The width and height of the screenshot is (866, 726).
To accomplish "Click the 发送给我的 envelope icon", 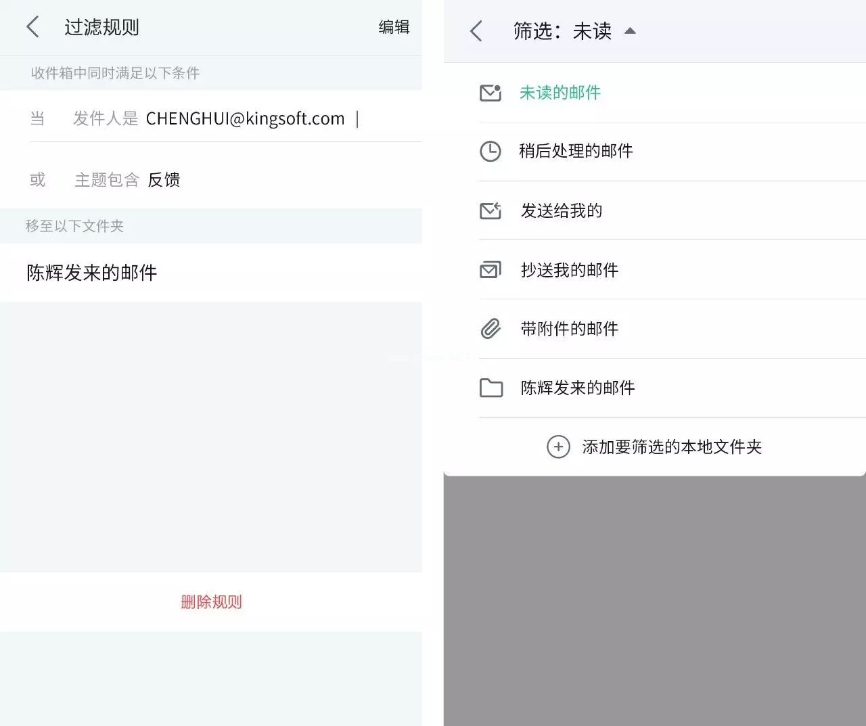I will (491, 211).
